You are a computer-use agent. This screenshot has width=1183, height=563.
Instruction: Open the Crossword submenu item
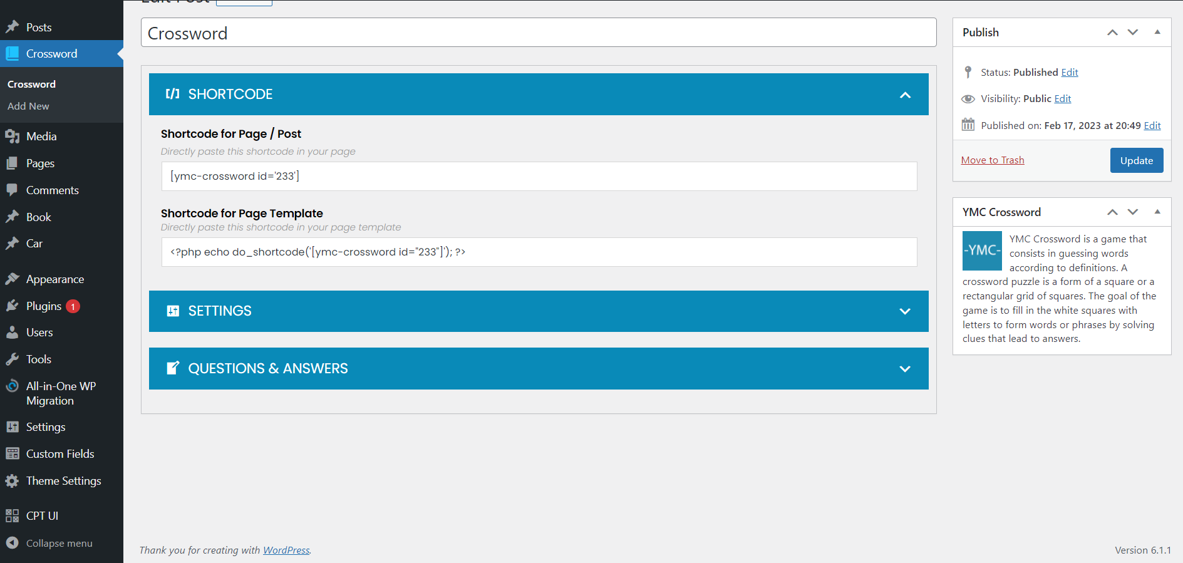click(x=31, y=84)
